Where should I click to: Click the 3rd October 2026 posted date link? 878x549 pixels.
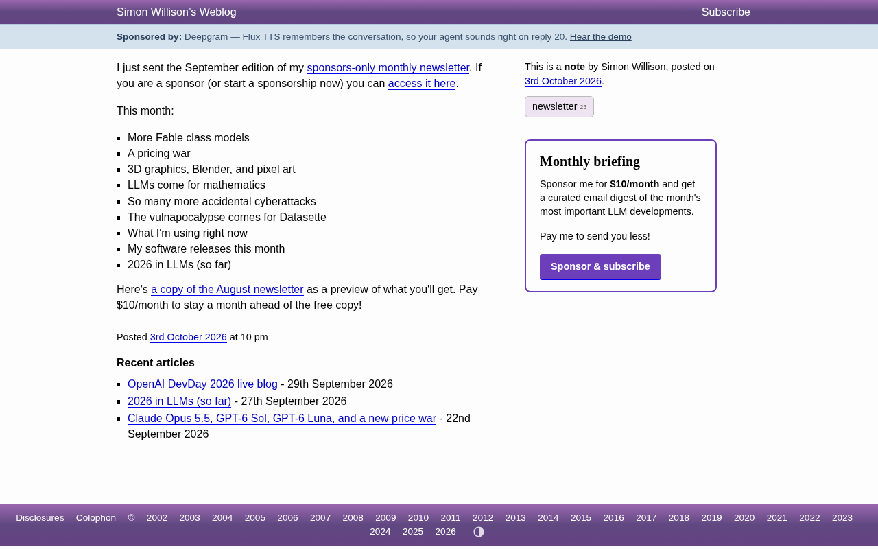(188, 338)
